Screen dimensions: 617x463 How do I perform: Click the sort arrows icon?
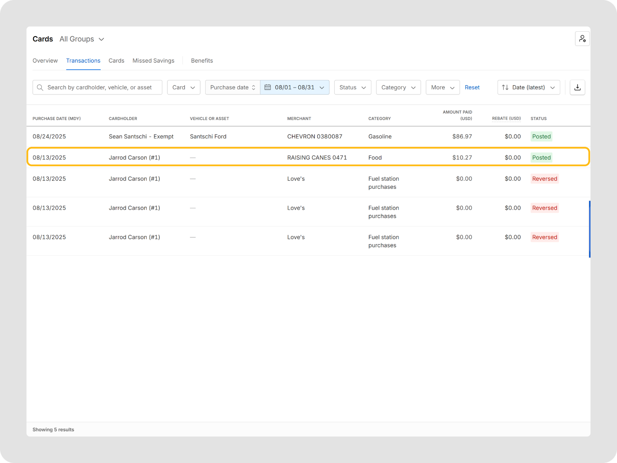(505, 88)
